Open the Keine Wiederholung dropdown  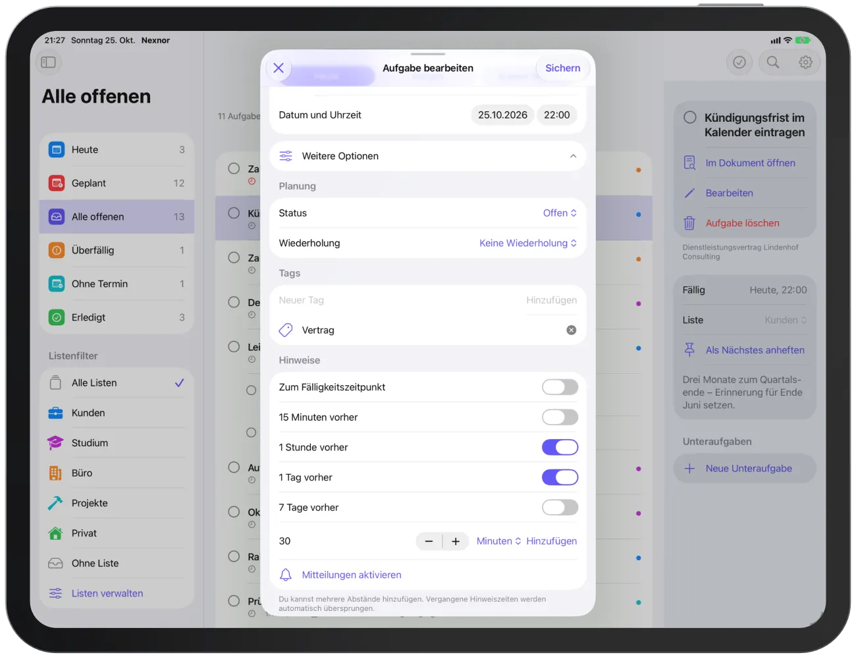pyautogui.click(x=528, y=243)
